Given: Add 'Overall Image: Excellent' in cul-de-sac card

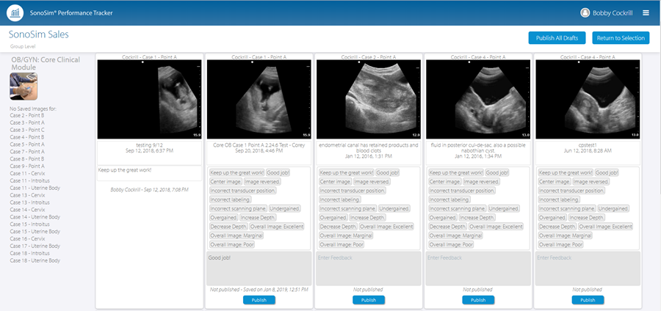Looking at the screenshot, I should 496,227.
